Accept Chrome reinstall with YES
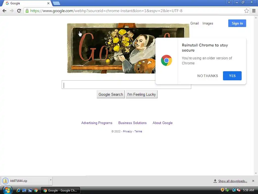Image resolution: width=258 pixels, height=194 pixels. point(232,76)
